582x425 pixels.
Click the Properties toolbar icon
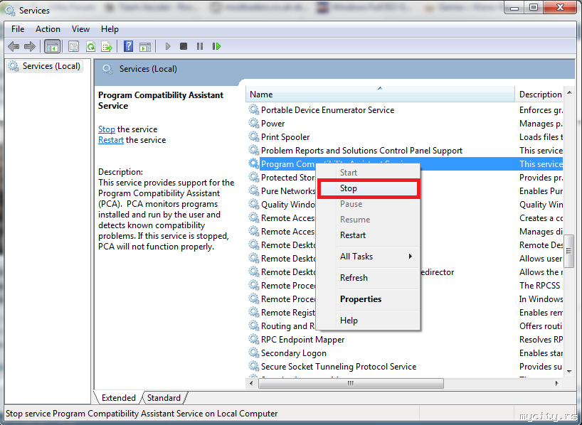74,46
